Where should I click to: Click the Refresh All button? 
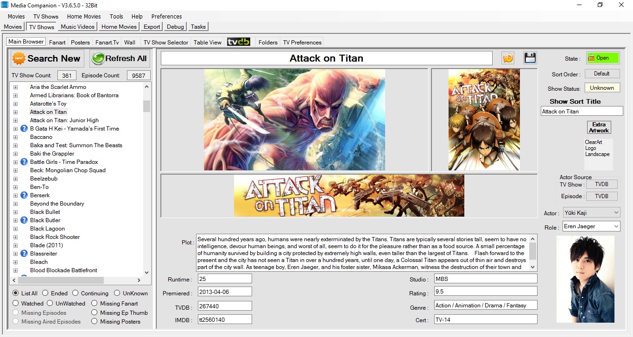(x=120, y=58)
